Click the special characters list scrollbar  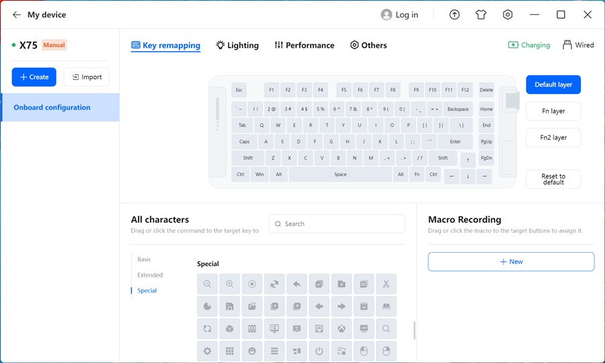pos(414,329)
